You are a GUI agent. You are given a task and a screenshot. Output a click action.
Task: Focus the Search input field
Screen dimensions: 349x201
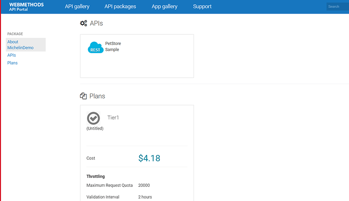(338, 7)
